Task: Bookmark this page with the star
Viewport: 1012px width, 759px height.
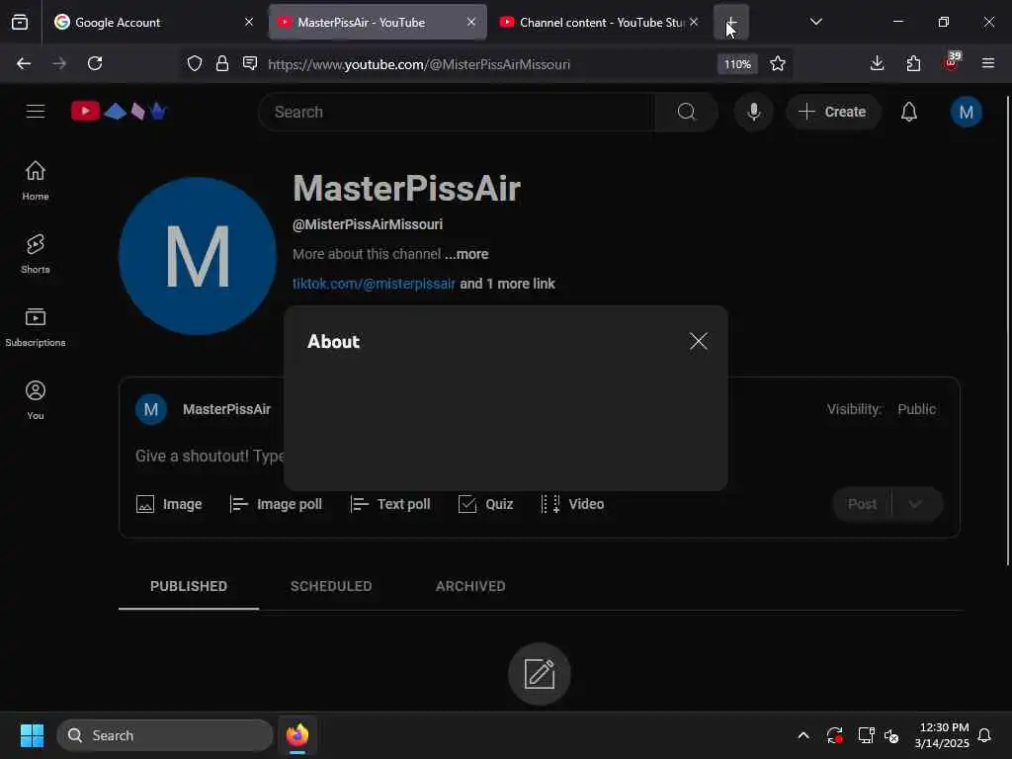Action: tap(778, 63)
